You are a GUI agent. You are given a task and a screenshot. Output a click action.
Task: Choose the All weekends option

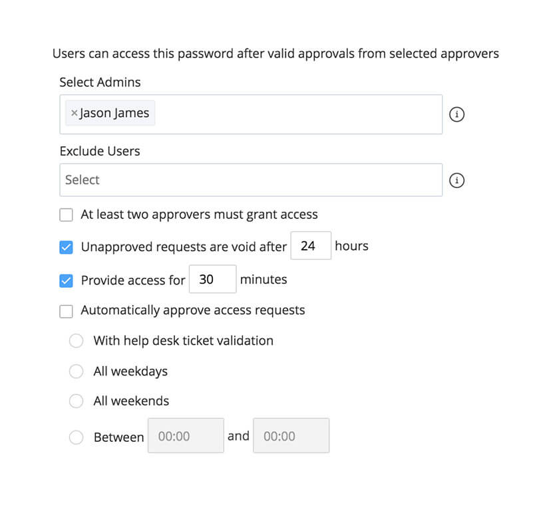click(76, 401)
